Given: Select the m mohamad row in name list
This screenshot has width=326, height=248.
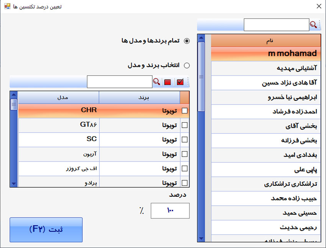Looking at the screenshot, I should (265, 53).
